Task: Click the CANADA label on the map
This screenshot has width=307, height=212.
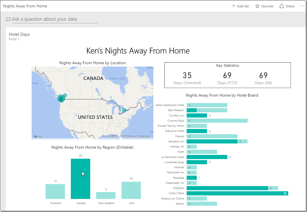Action: 93,78
